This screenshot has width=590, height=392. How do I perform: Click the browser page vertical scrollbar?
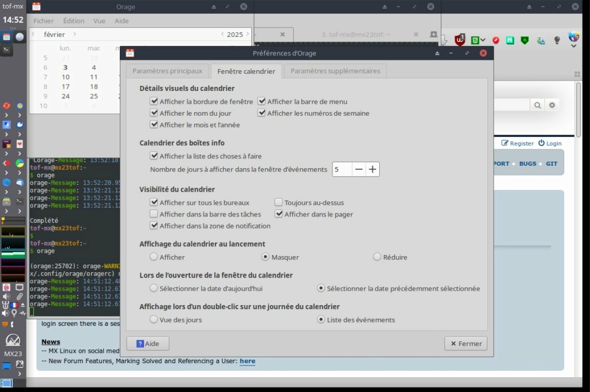click(578, 109)
